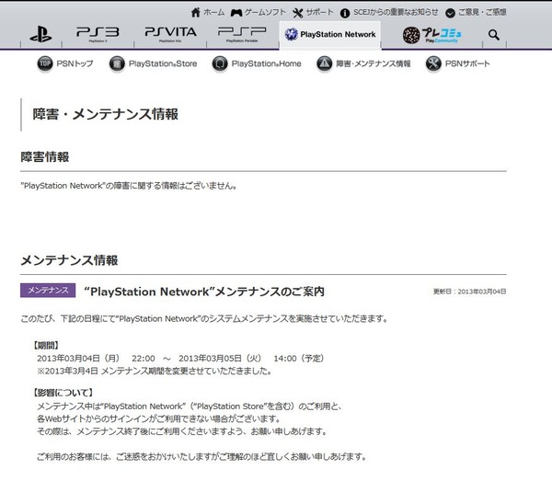Click the support tools icon at top
The height and width of the screenshot is (481, 552).
[x=297, y=13]
